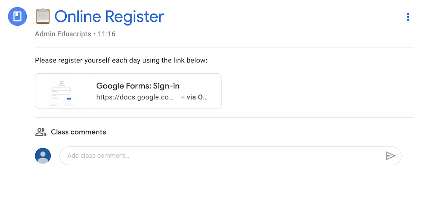Image resolution: width=435 pixels, height=215 pixels.
Task: Click the blue material bookmark icon
Action: [x=18, y=17]
